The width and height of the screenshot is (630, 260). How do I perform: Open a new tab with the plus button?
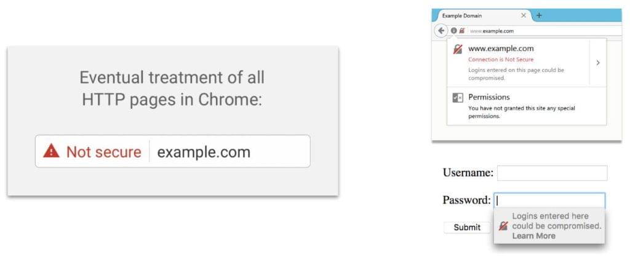(x=539, y=15)
